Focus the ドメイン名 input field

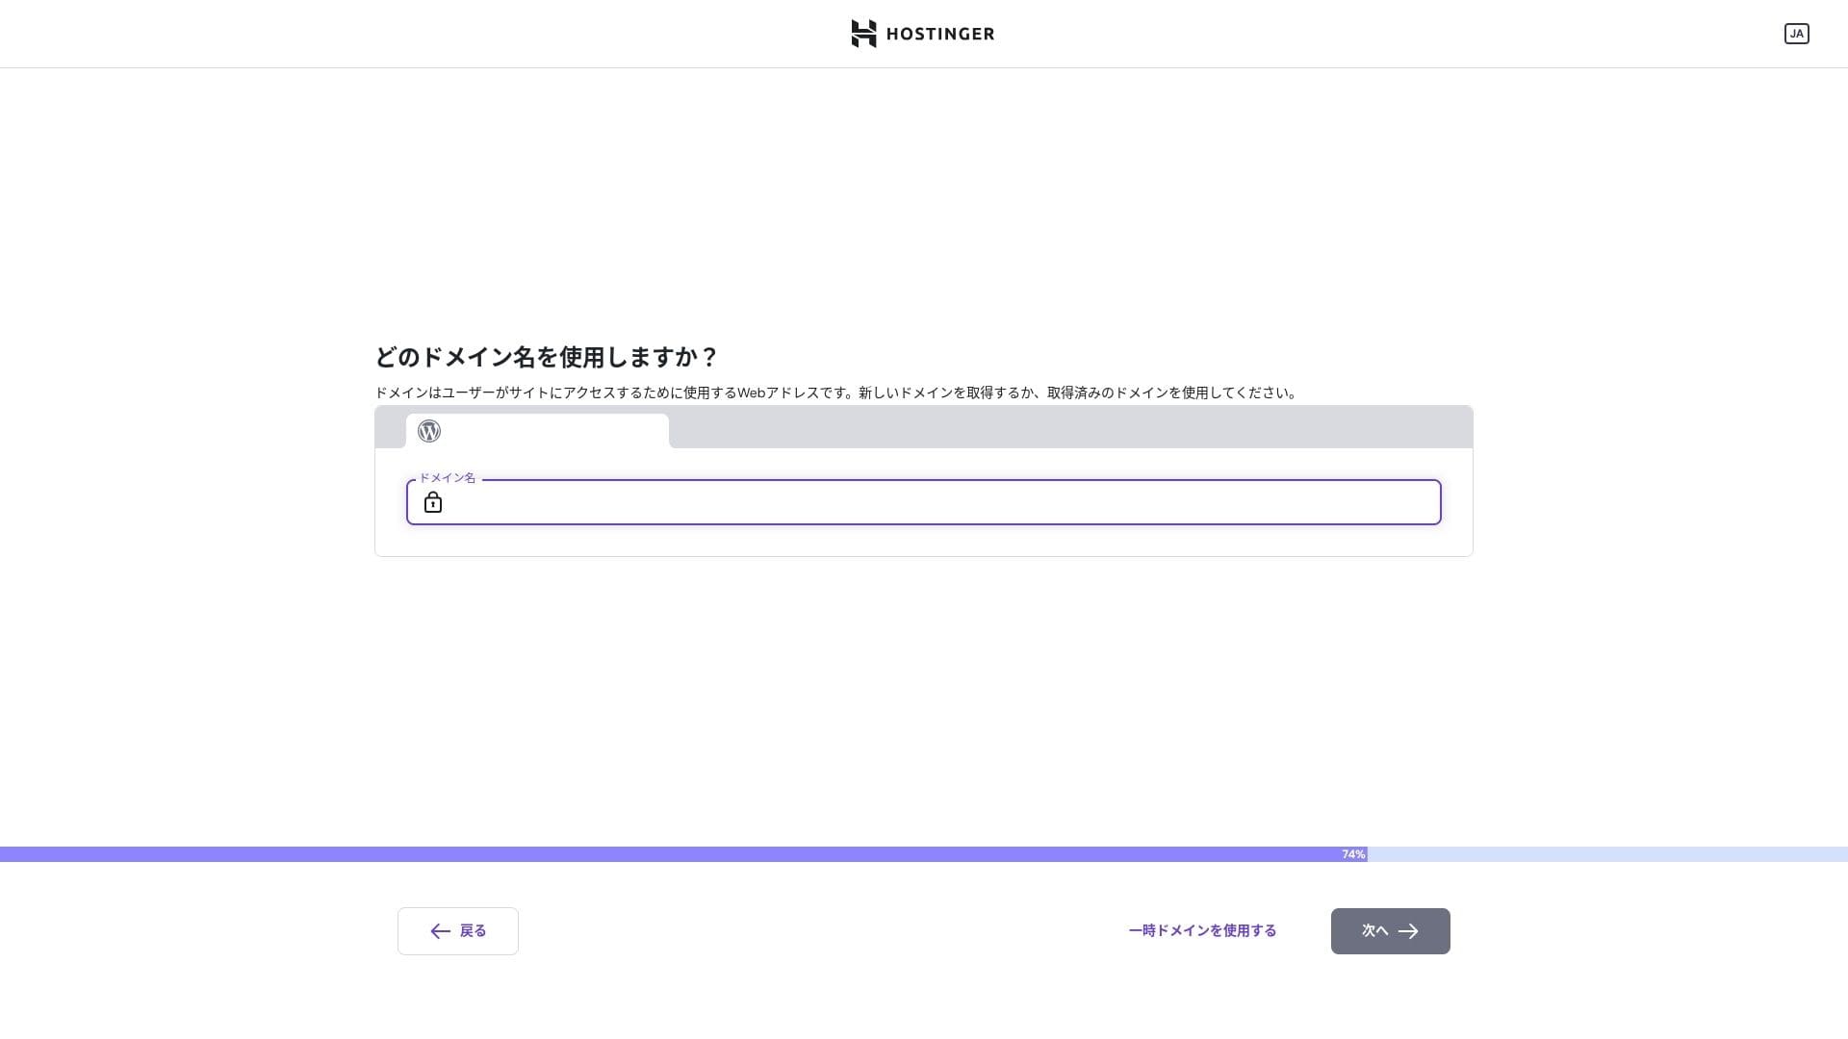click(x=923, y=502)
